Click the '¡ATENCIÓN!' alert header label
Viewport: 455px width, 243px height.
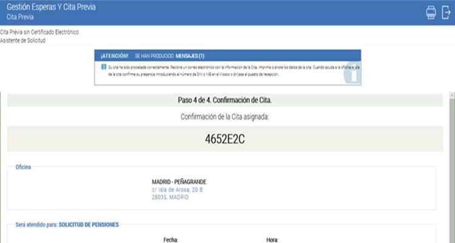coord(115,55)
